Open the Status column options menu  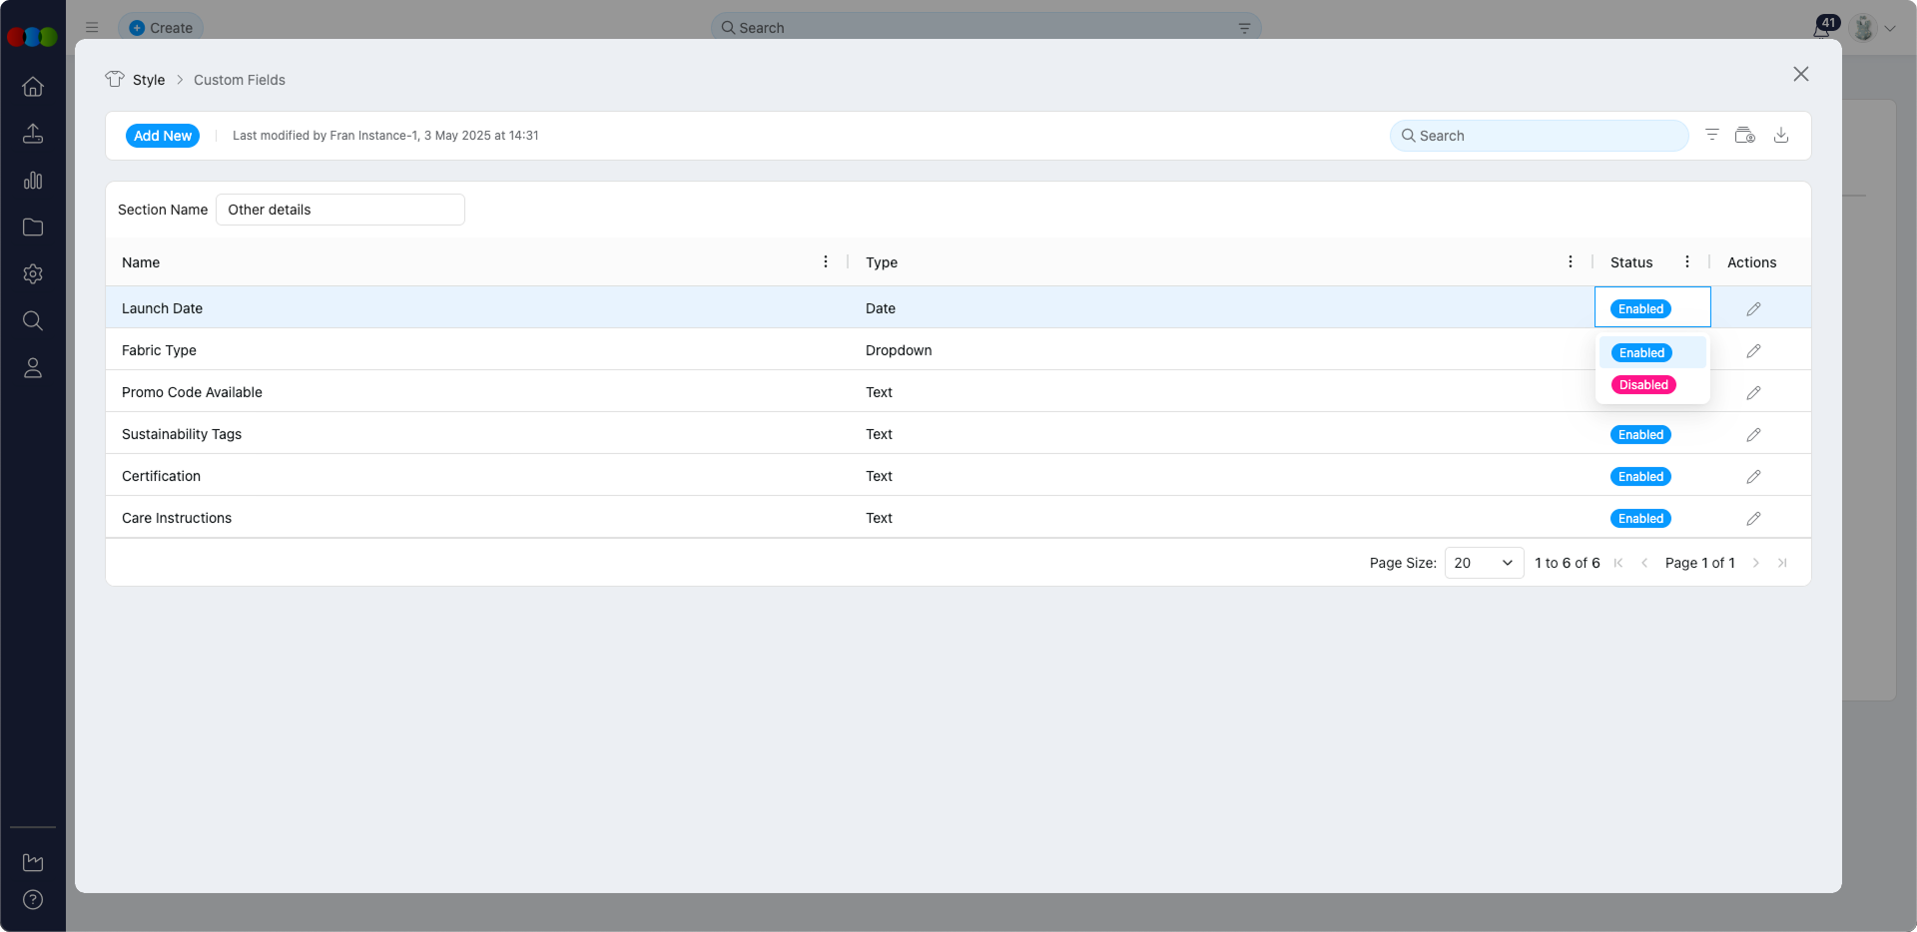point(1687,261)
